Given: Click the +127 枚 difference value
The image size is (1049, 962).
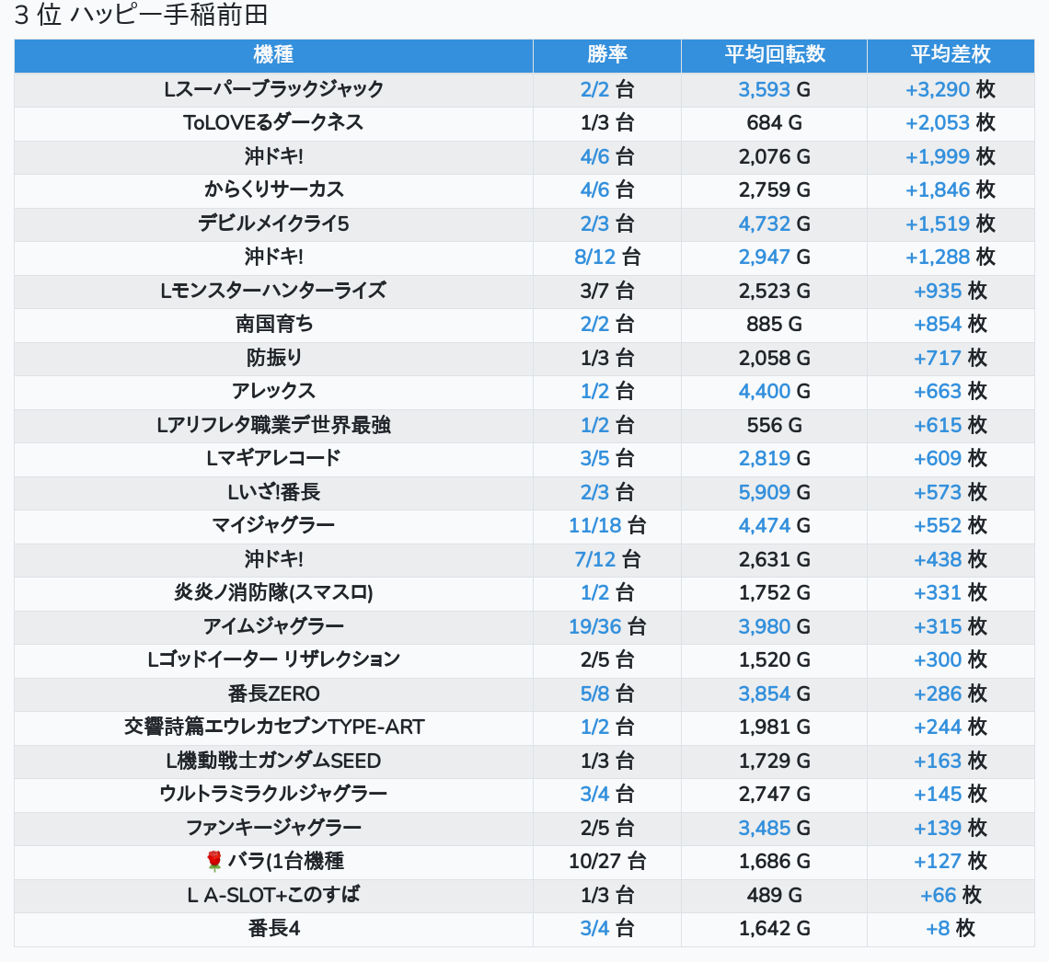Looking at the screenshot, I should point(950,861).
